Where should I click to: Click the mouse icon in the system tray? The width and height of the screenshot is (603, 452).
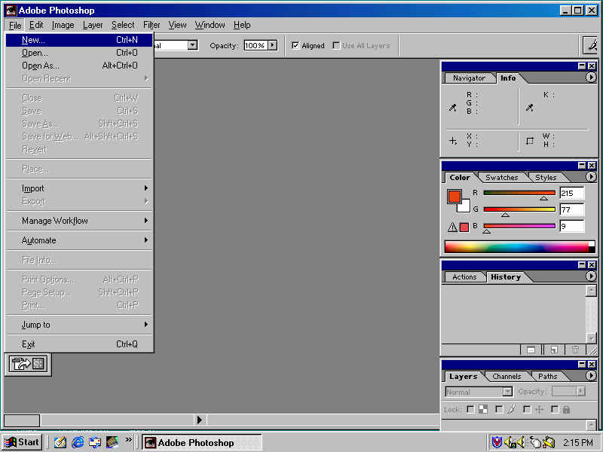tap(535, 442)
